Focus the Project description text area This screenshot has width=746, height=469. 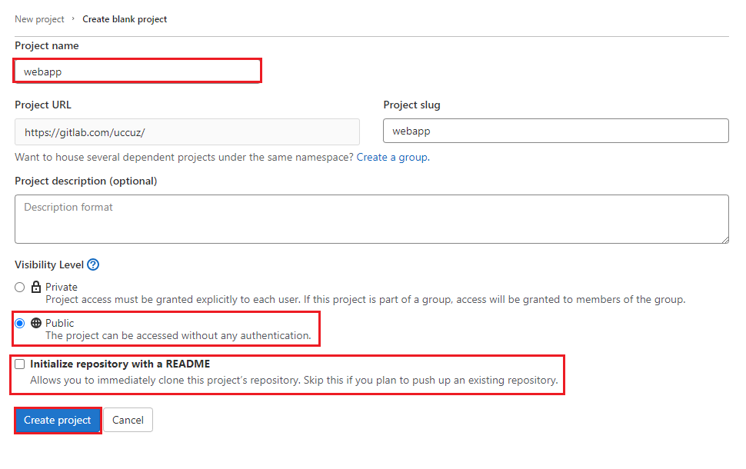pyautogui.click(x=371, y=219)
